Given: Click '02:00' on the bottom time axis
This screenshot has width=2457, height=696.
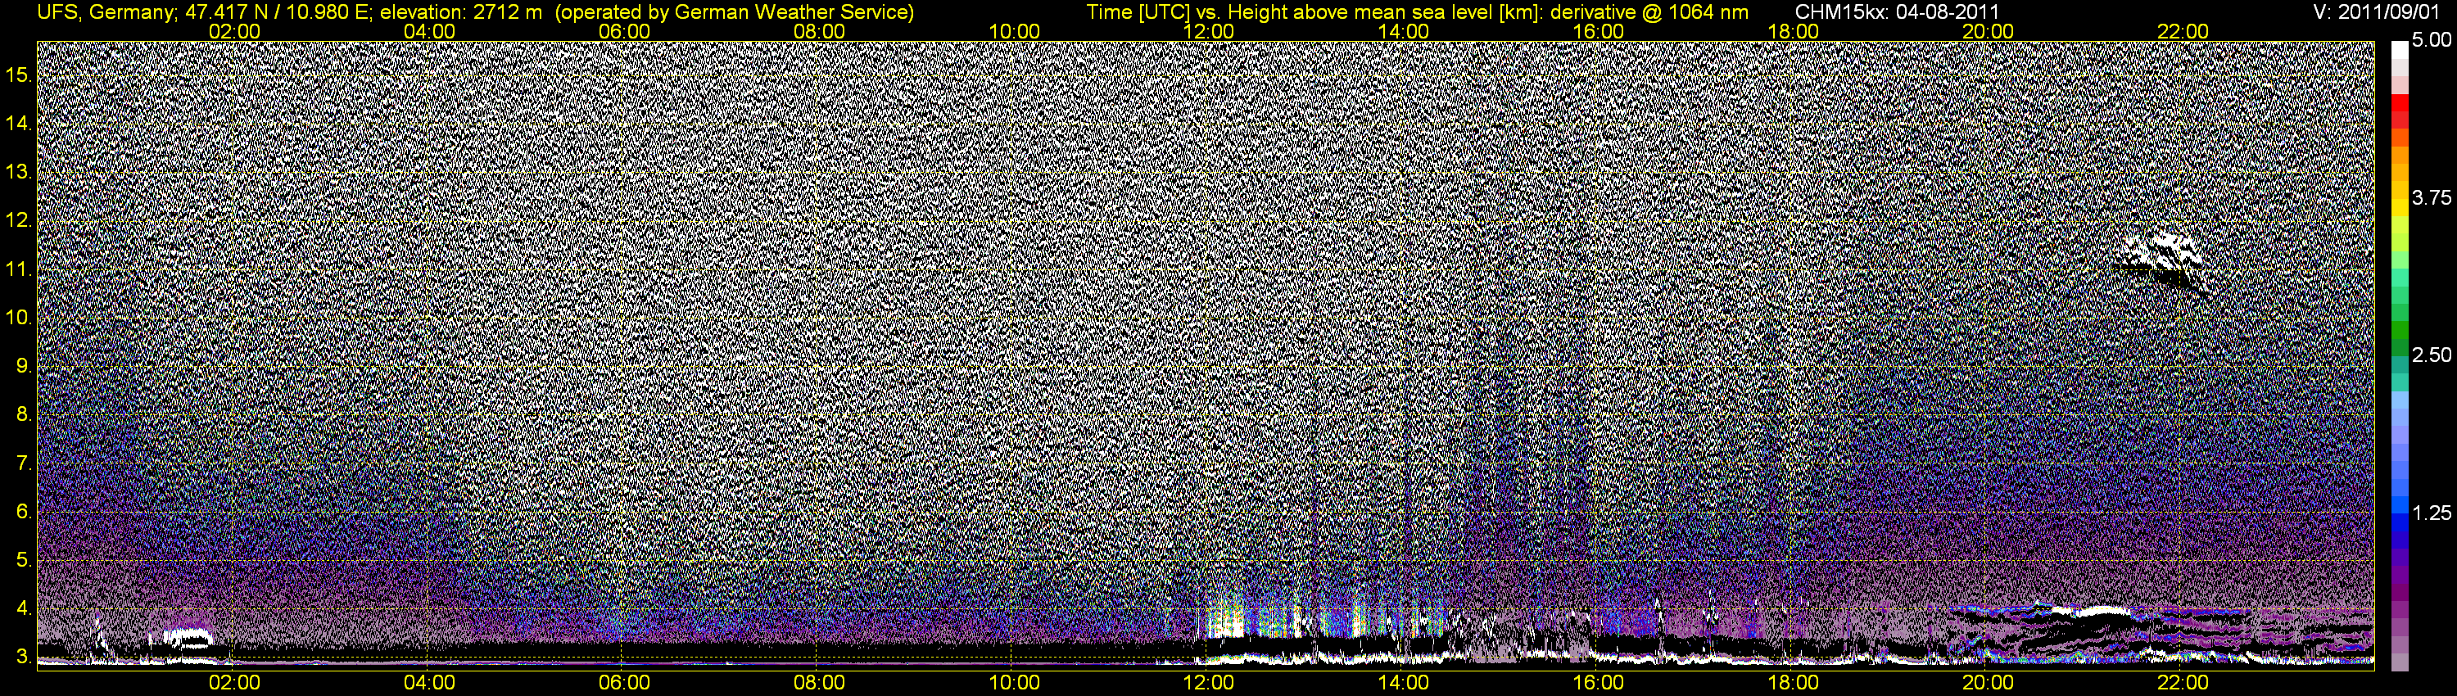Looking at the screenshot, I should (233, 683).
